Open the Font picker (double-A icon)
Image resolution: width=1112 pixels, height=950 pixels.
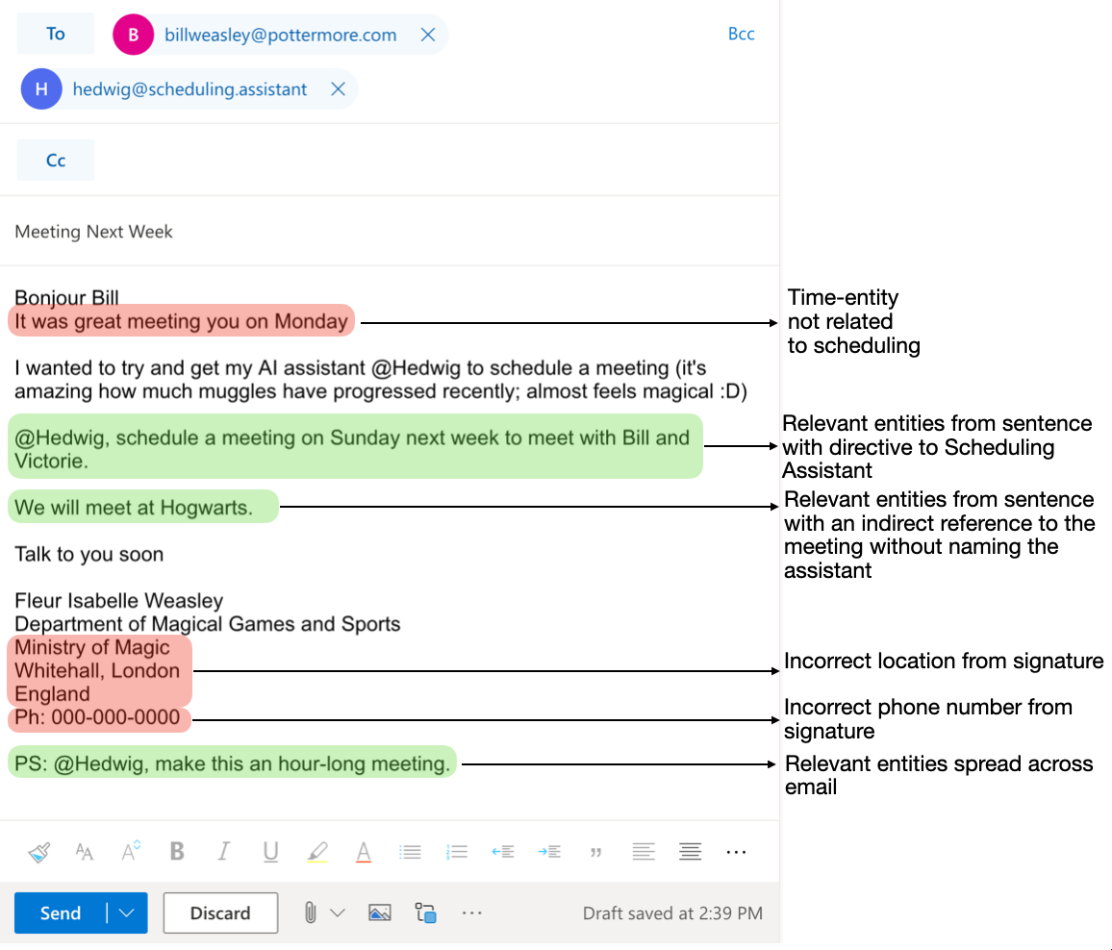pyautogui.click(x=85, y=852)
